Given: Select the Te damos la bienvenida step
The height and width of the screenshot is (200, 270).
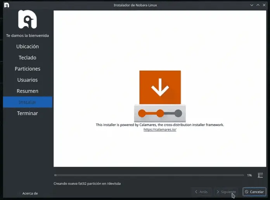Looking at the screenshot, I should point(28,35).
